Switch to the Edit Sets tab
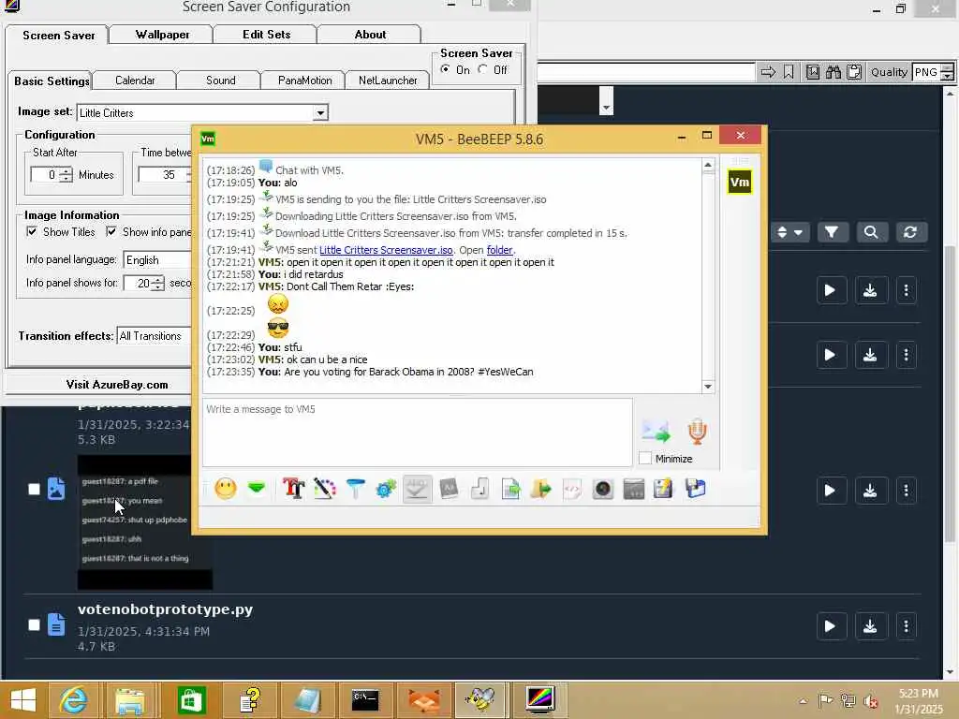The height and width of the screenshot is (719, 959). pyautogui.click(x=266, y=35)
